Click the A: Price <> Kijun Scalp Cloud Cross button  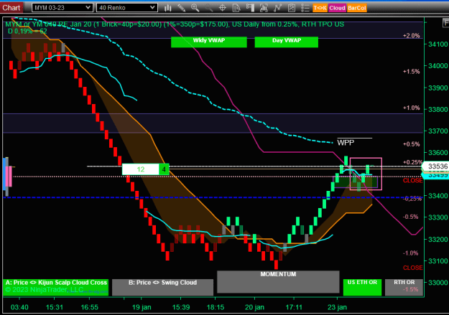56,287
